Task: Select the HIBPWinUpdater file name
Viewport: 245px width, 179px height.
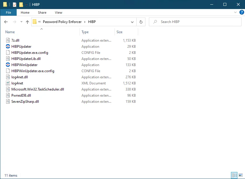Action: [x=24, y=65]
